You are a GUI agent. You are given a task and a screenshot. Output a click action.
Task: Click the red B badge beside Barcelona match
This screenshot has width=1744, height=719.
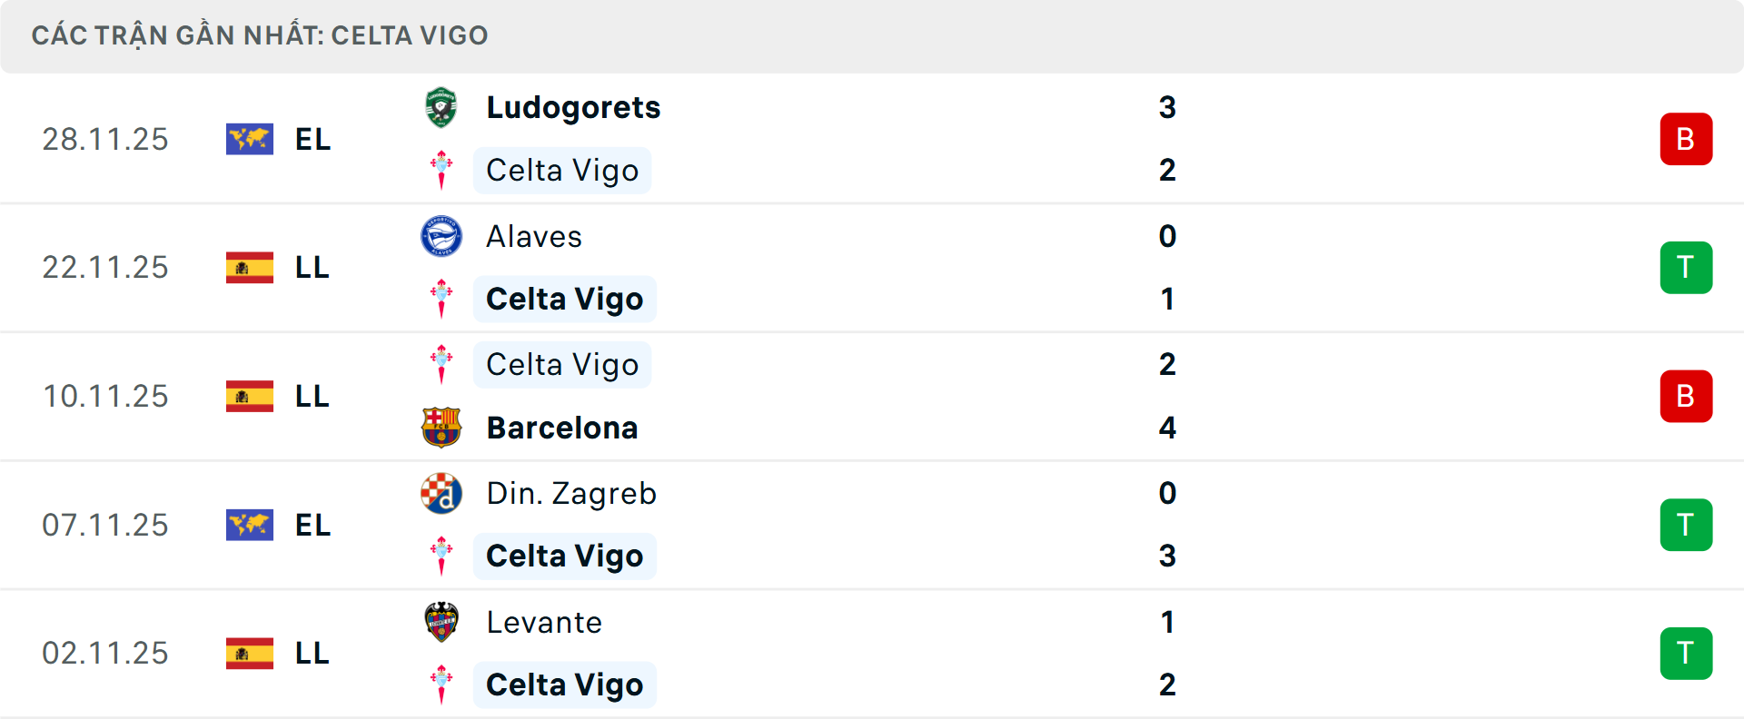tap(1687, 397)
